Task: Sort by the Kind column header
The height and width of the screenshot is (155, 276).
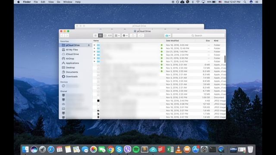Action: coord(216,40)
